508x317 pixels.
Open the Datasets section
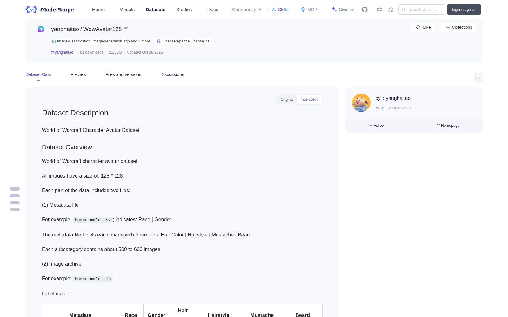click(156, 10)
